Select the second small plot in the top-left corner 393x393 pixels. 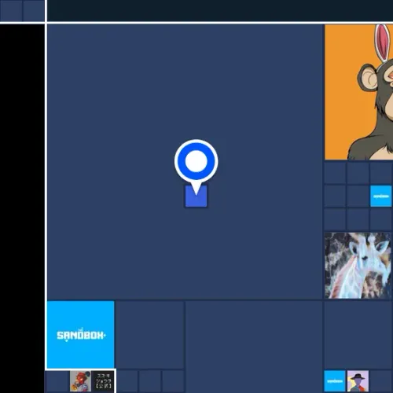click(34, 10)
